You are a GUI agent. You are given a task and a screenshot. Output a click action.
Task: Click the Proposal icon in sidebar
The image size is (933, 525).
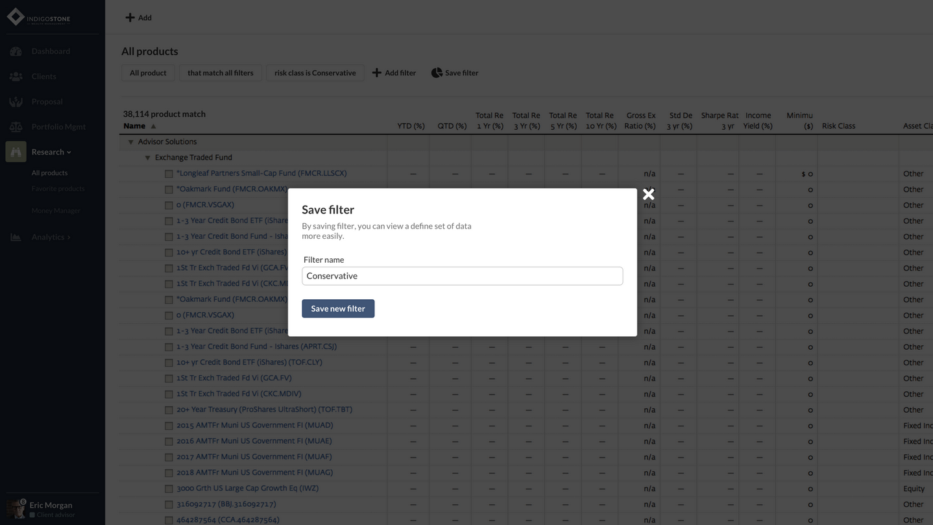pos(16,102)
